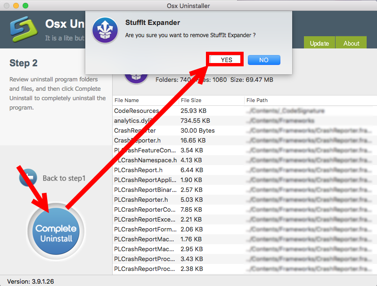Sort files by the File Name column
This screenshot has height=286, width=377.
[x=127, y=100]
